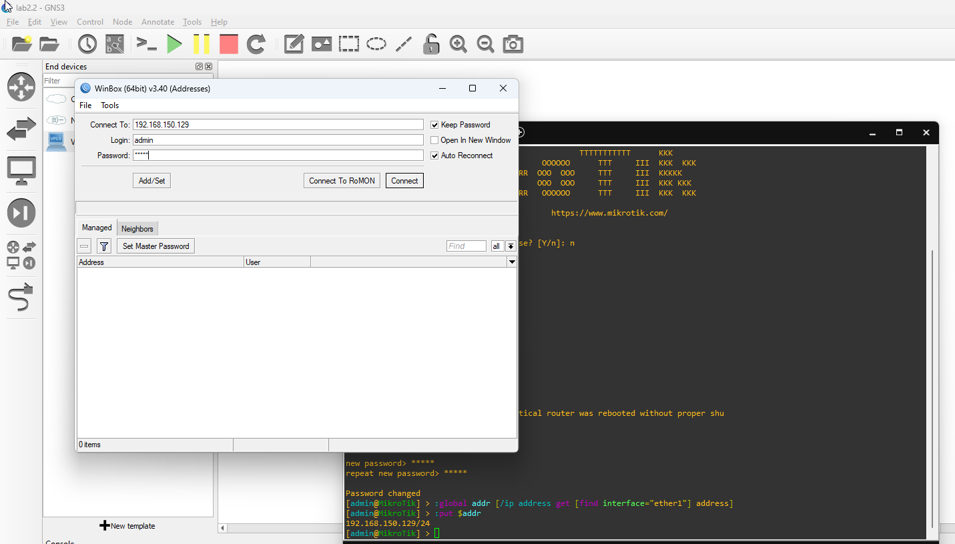
Task: Toggle Open In New Window checkbox
Action: 434,140
